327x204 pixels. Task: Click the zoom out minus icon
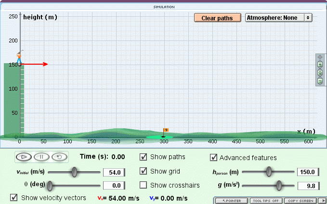[x=320, y=81]
